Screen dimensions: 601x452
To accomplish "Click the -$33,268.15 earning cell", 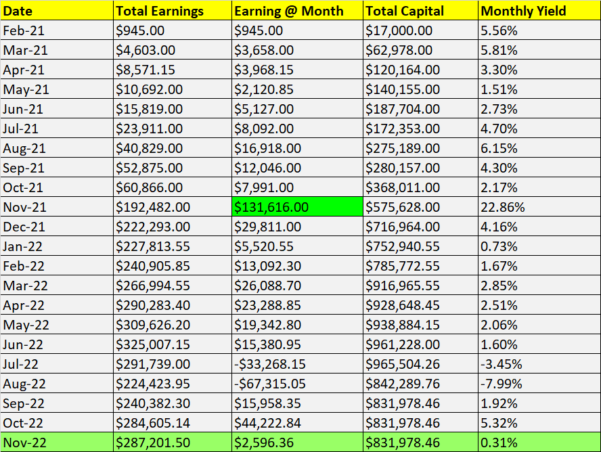I will click(297, 364).
